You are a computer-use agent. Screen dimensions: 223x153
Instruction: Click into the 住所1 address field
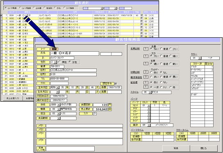point(73,70)
